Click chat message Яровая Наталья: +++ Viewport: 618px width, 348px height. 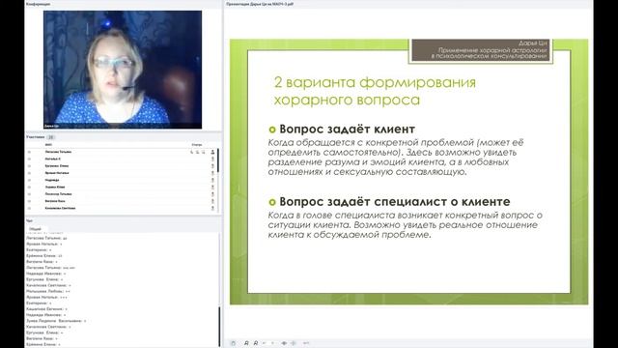pyautogui.click(x=46, y=297)
